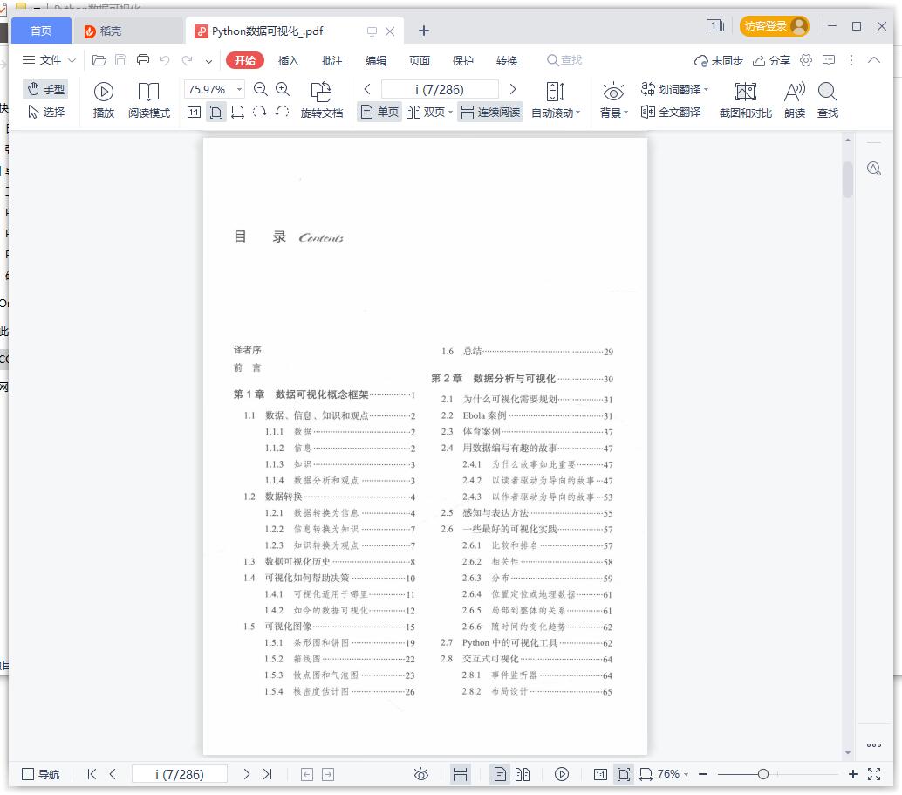The height and width of the screenshot is (795, 902).
Task: Open more options (three dots) on right sidebar
Action: point(874,745)
